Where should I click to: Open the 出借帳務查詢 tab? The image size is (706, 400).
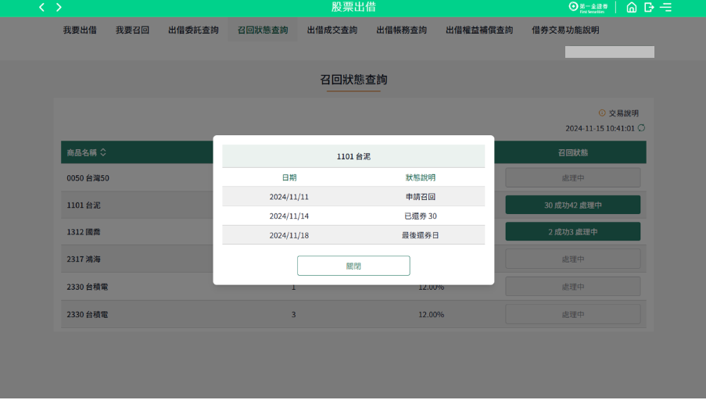[401, 30]
